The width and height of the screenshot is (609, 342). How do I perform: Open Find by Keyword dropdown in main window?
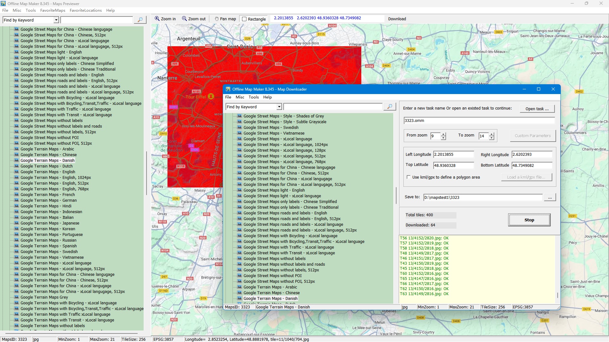tap(56, 20)
